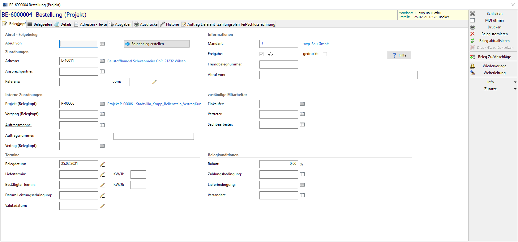Open pencil date icon for Belegdatum
This screenshot has height=242, width=518.
[x=102, y=164]
